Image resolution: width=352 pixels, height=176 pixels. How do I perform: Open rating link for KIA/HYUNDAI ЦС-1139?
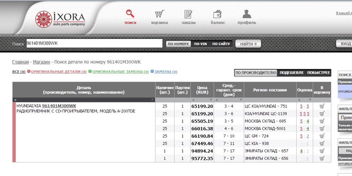coord(304,114)
